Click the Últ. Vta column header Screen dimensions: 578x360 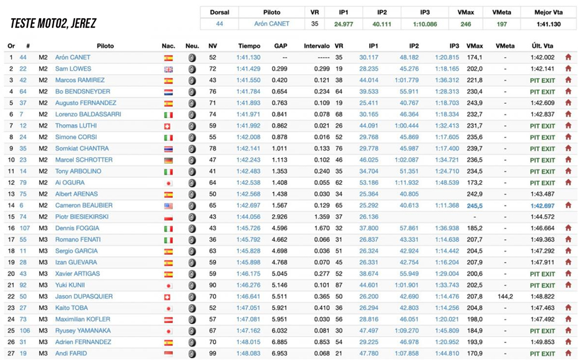pos(542,46)
